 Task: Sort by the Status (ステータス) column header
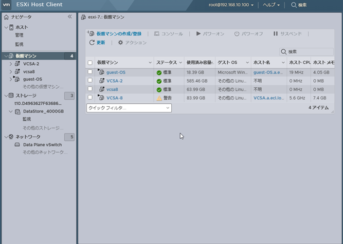(166, 63)
